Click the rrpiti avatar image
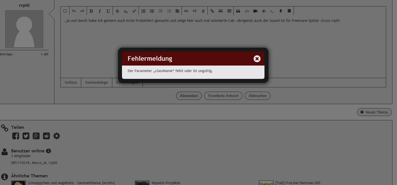Image resolution: width=397 pixels, height=185 pixels. pos(24,29)
